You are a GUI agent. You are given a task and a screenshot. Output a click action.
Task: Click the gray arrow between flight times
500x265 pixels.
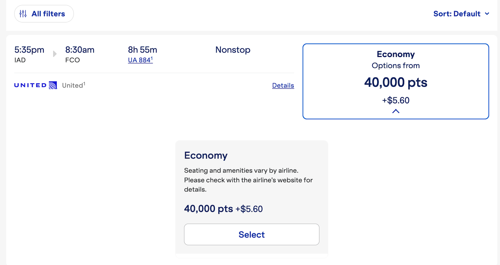[x=55, y=54]
